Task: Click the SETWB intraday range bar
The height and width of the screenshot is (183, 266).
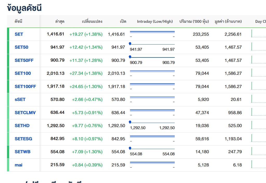Action: (x=152, y=149)
